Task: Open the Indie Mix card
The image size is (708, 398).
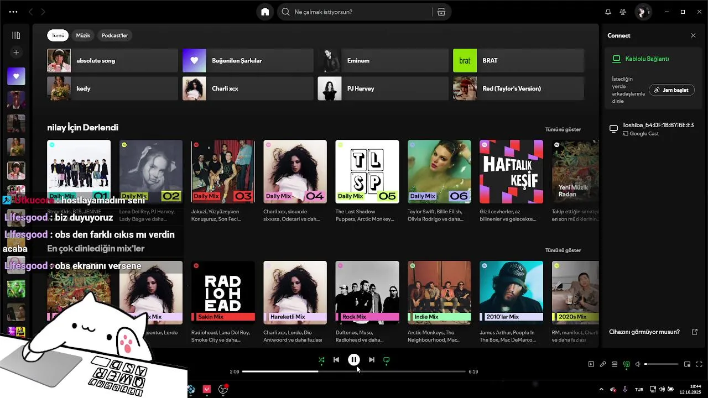Action: [439, 302]
